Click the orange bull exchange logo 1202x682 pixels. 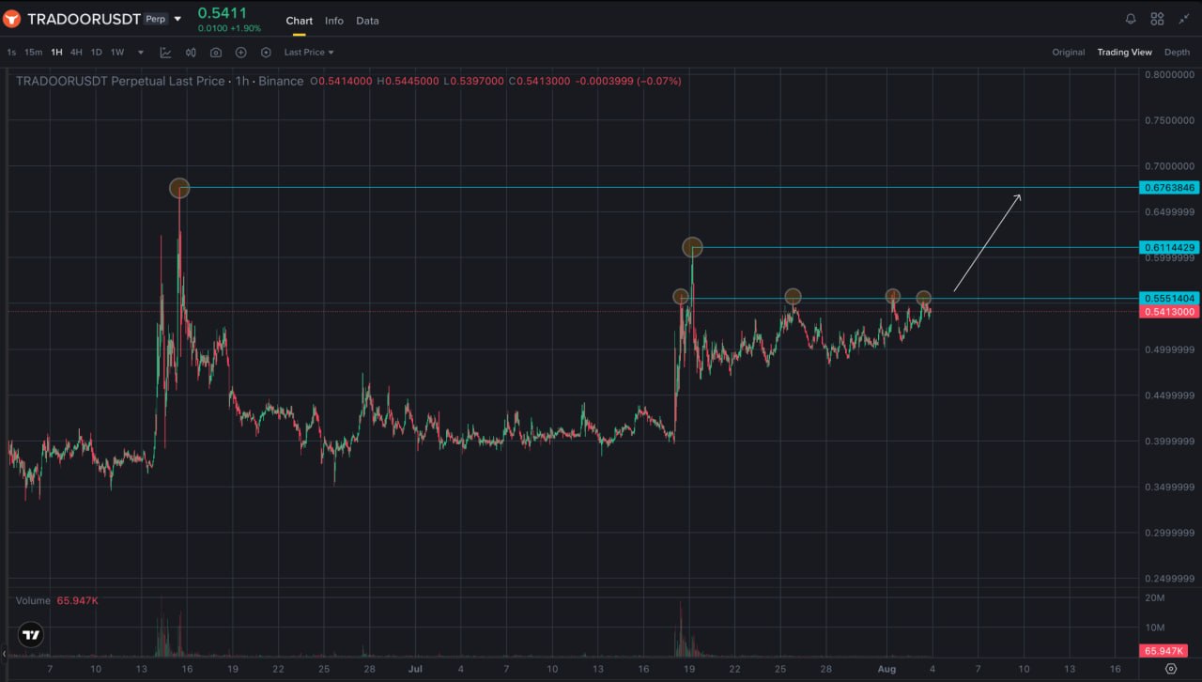click(x=13, y=18)
